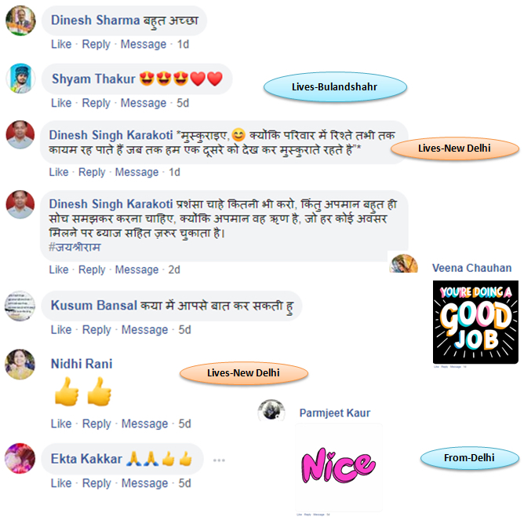Open the three-dot options beside Ekta Kakkar's comment
The height and width of the screenshot is (517, 524).
pyautogui.click(x=219, y=460)
